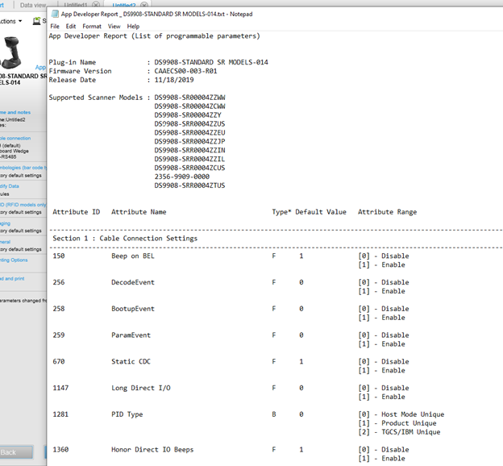Open the cable connection sidebar link
Screen dimensions: 503x466
(15, 139)
